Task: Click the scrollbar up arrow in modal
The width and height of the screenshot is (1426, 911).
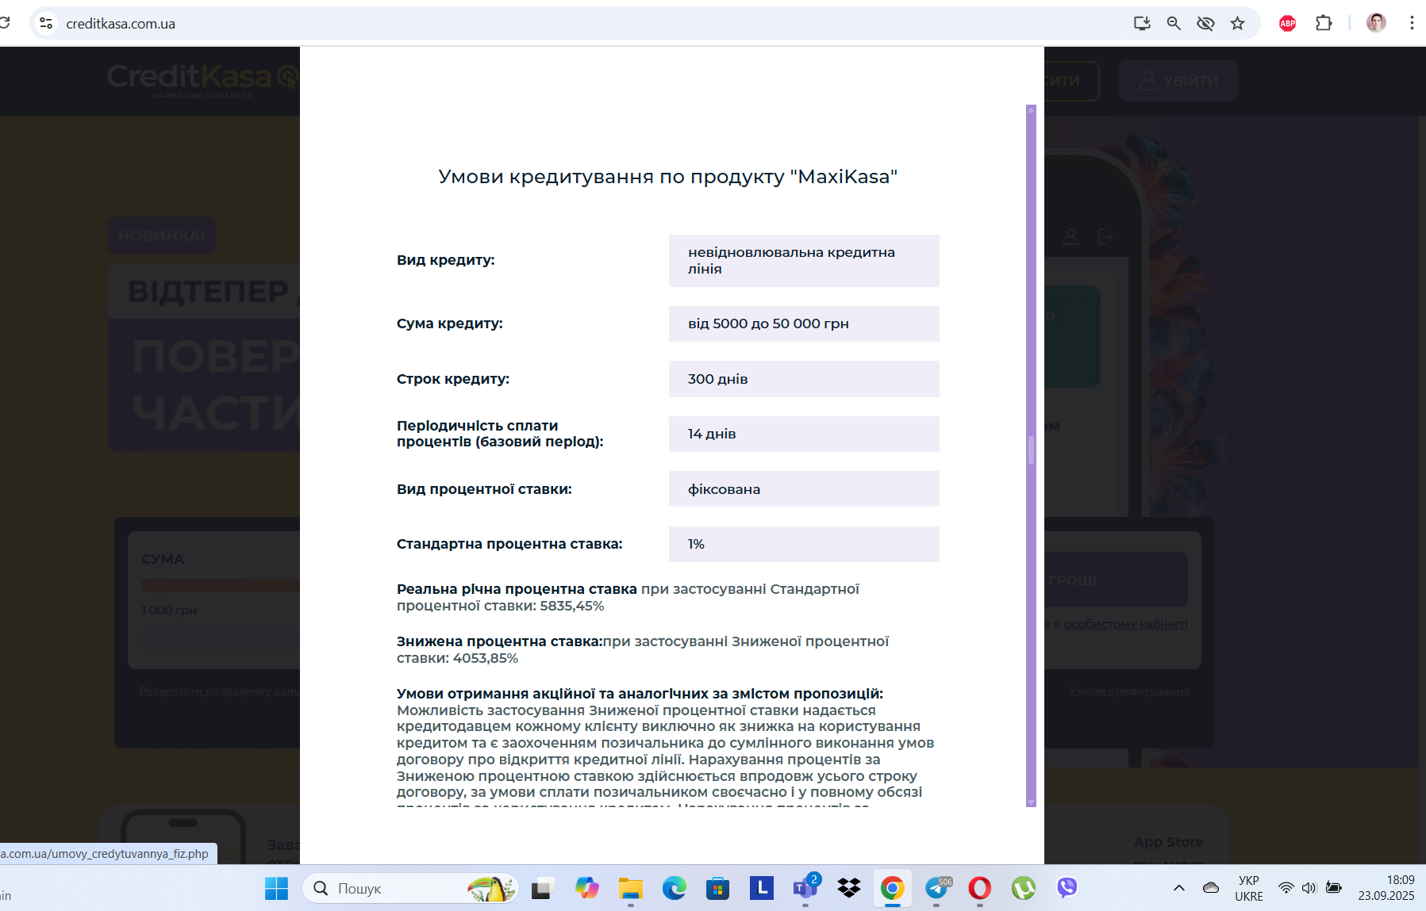Action: point(1031,110)
